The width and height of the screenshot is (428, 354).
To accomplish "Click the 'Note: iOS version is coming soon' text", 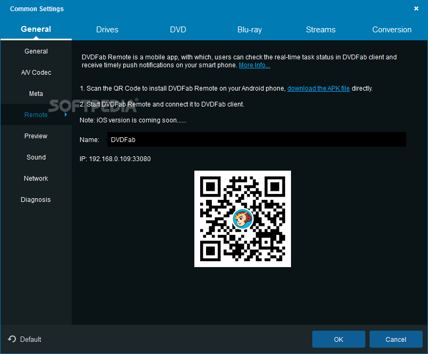I will pyautogui.click(x=133, y=120).
